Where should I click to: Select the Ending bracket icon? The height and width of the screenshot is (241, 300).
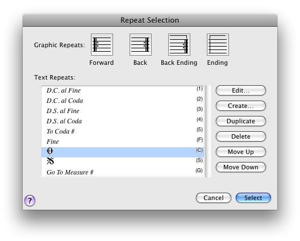(218, 44)
